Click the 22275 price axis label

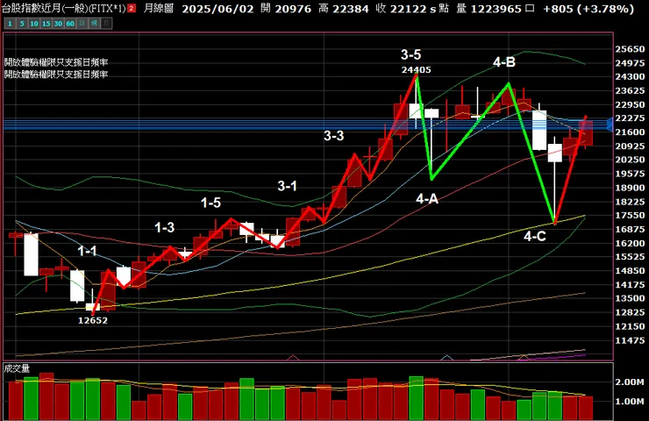pyautogui.click(x=630, y=118)
